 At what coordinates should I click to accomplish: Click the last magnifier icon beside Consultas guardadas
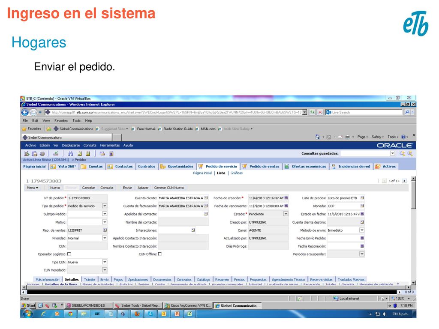410,153
